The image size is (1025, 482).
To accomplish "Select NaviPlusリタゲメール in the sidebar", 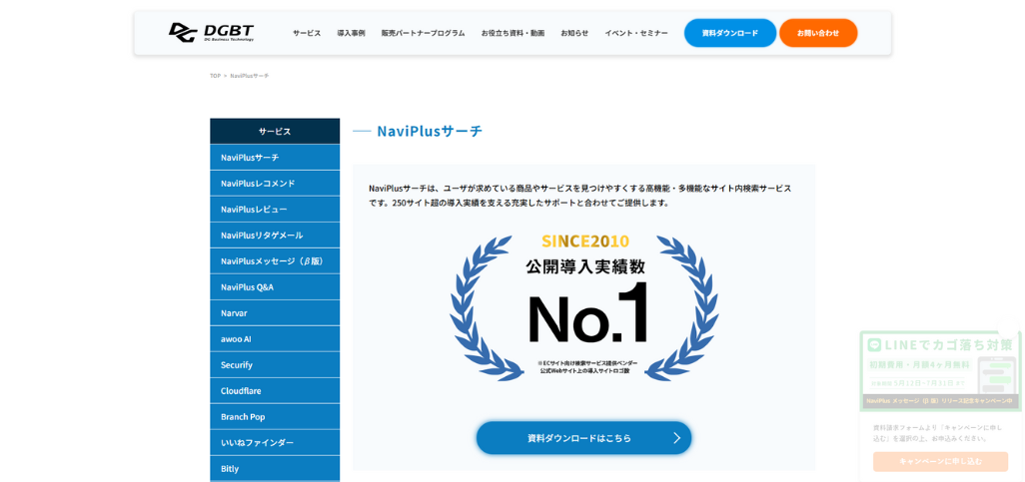I will 275,236.
